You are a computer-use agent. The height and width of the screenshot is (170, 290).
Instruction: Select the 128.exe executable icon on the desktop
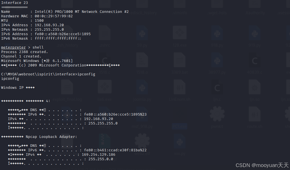180,33
